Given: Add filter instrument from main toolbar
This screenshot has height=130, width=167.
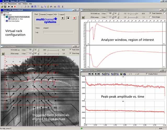Looking at the screenshot, I should 45,7.
